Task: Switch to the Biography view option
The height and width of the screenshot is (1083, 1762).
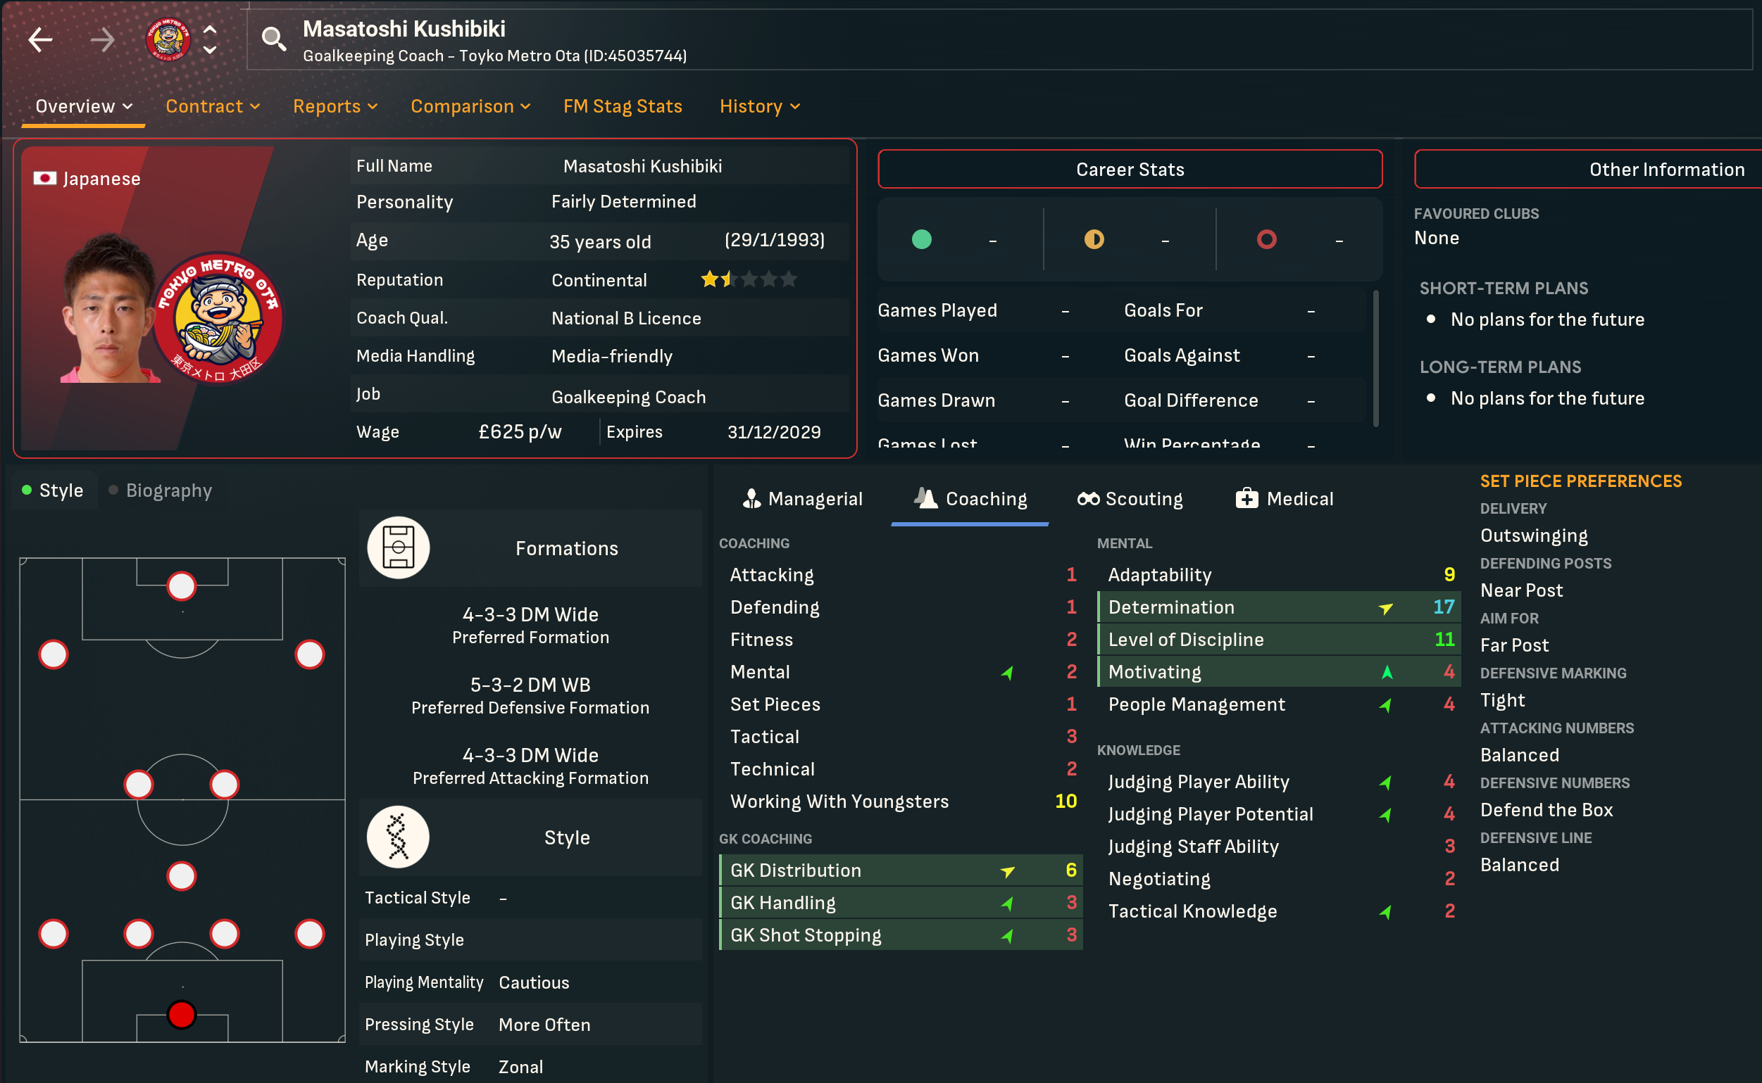Action: click(160, 490)
